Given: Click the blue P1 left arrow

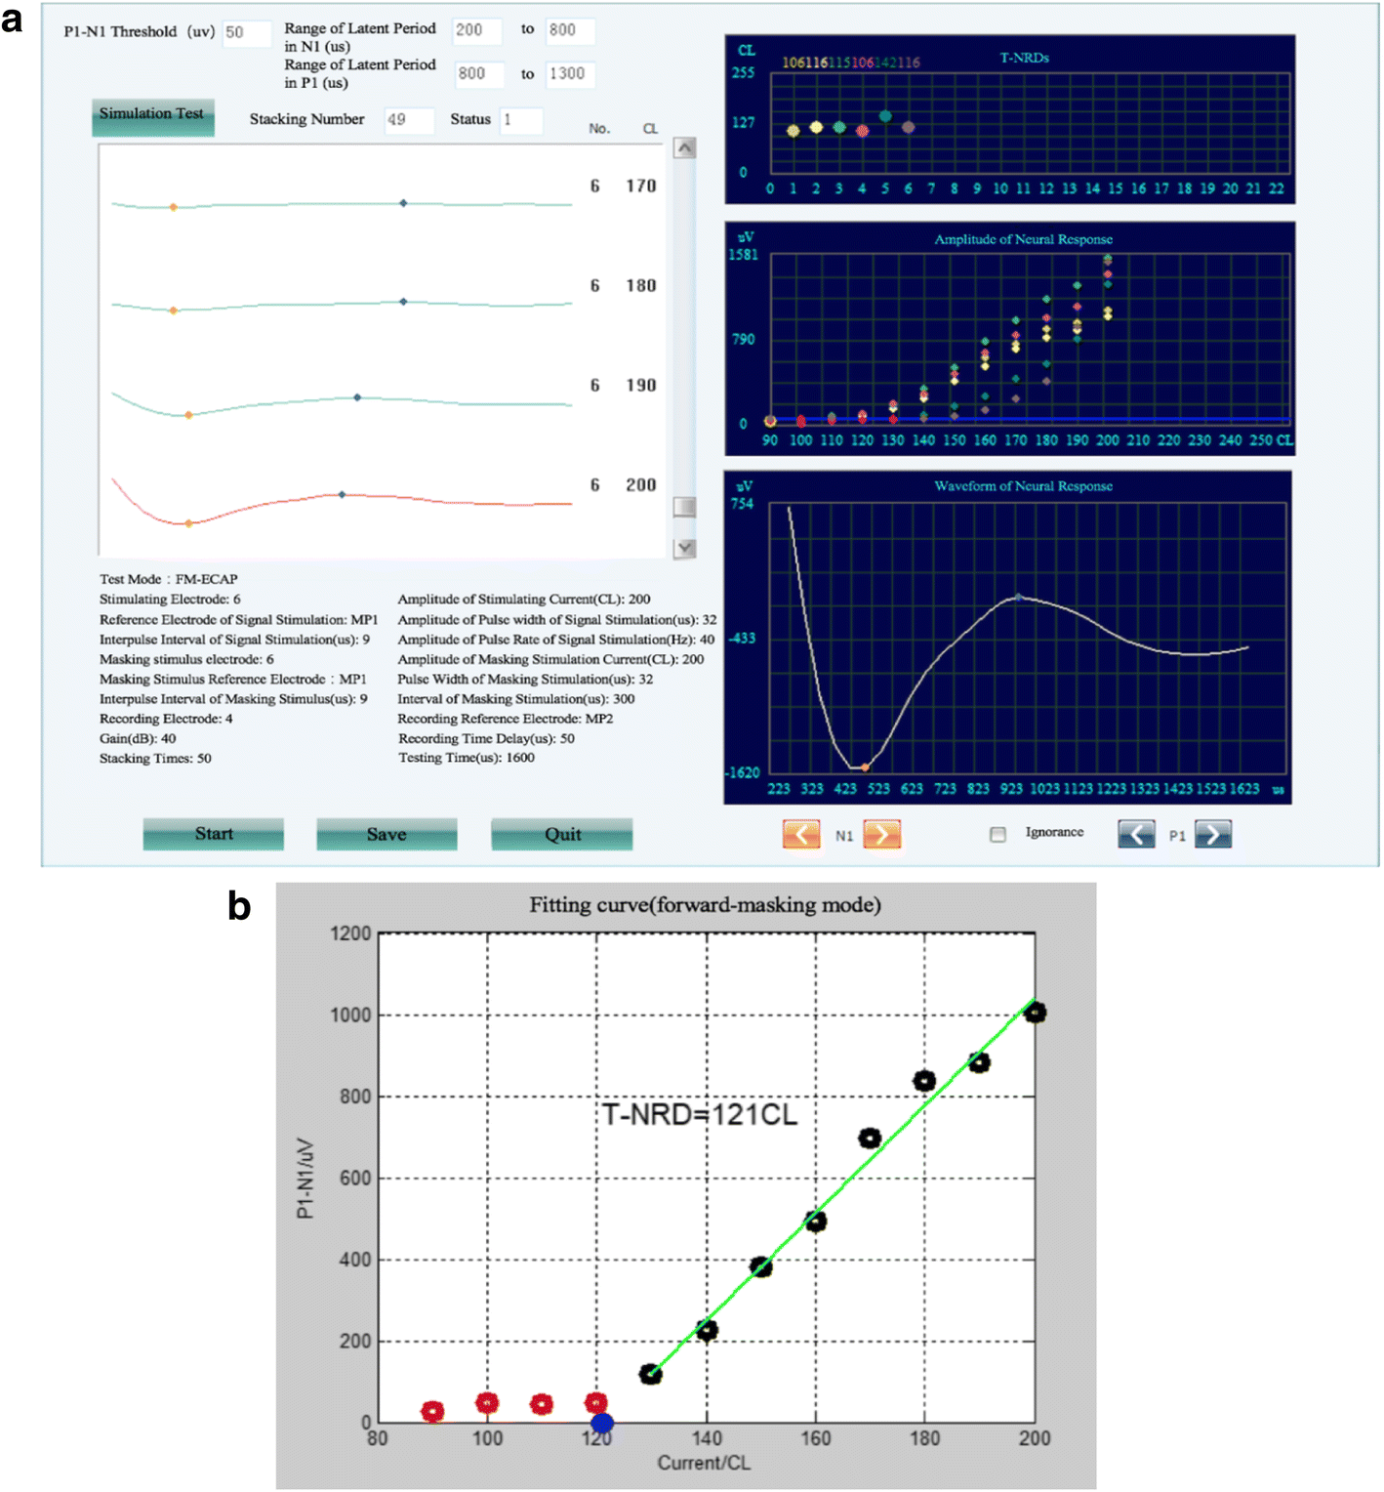Looking at the screenshot, I should click(1136, 835).
